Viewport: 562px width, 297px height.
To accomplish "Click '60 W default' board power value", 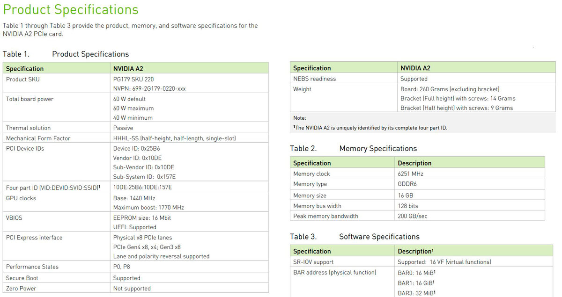I will (x=129, y=99).
